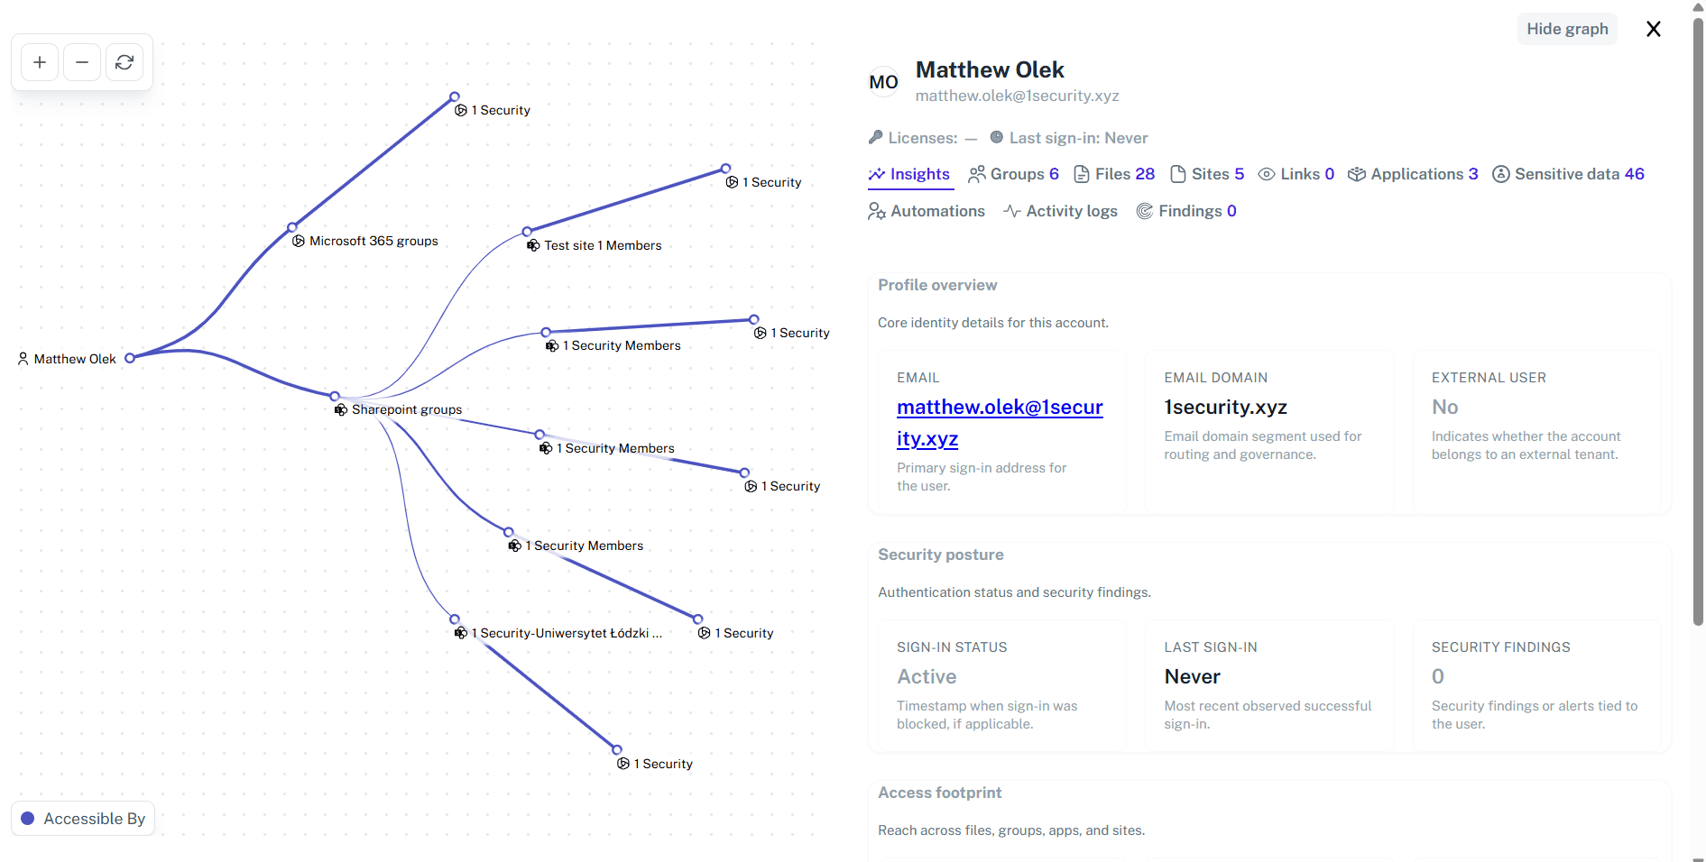The height and width of the screenshot is (862, 1706).
Task: Click the Hide graph button
Action: point(1567,29)
